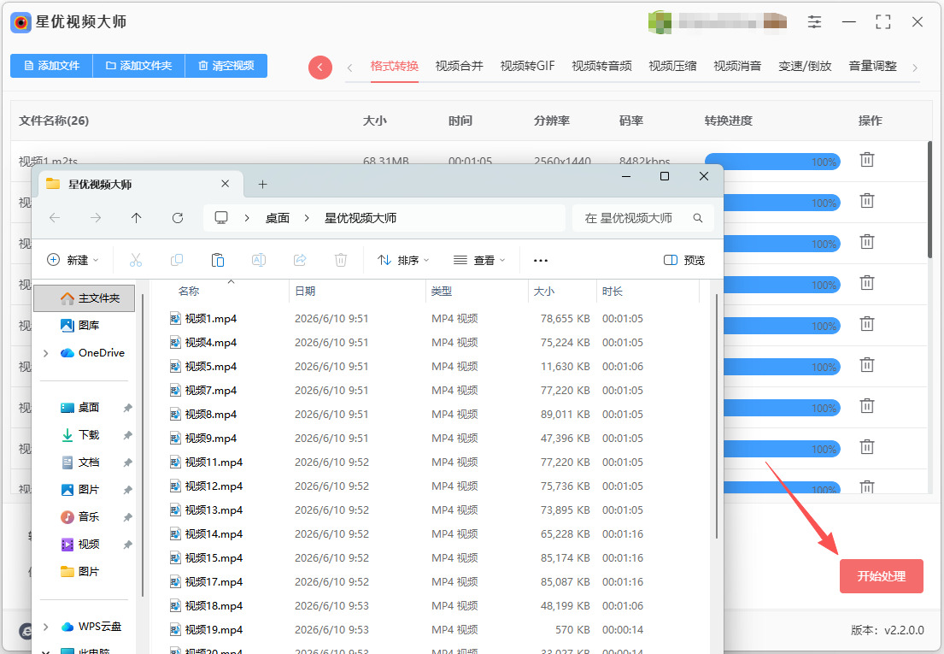Go back in File Explorer
Viewport: 944px width, 654px height.
tap(55, 218)
